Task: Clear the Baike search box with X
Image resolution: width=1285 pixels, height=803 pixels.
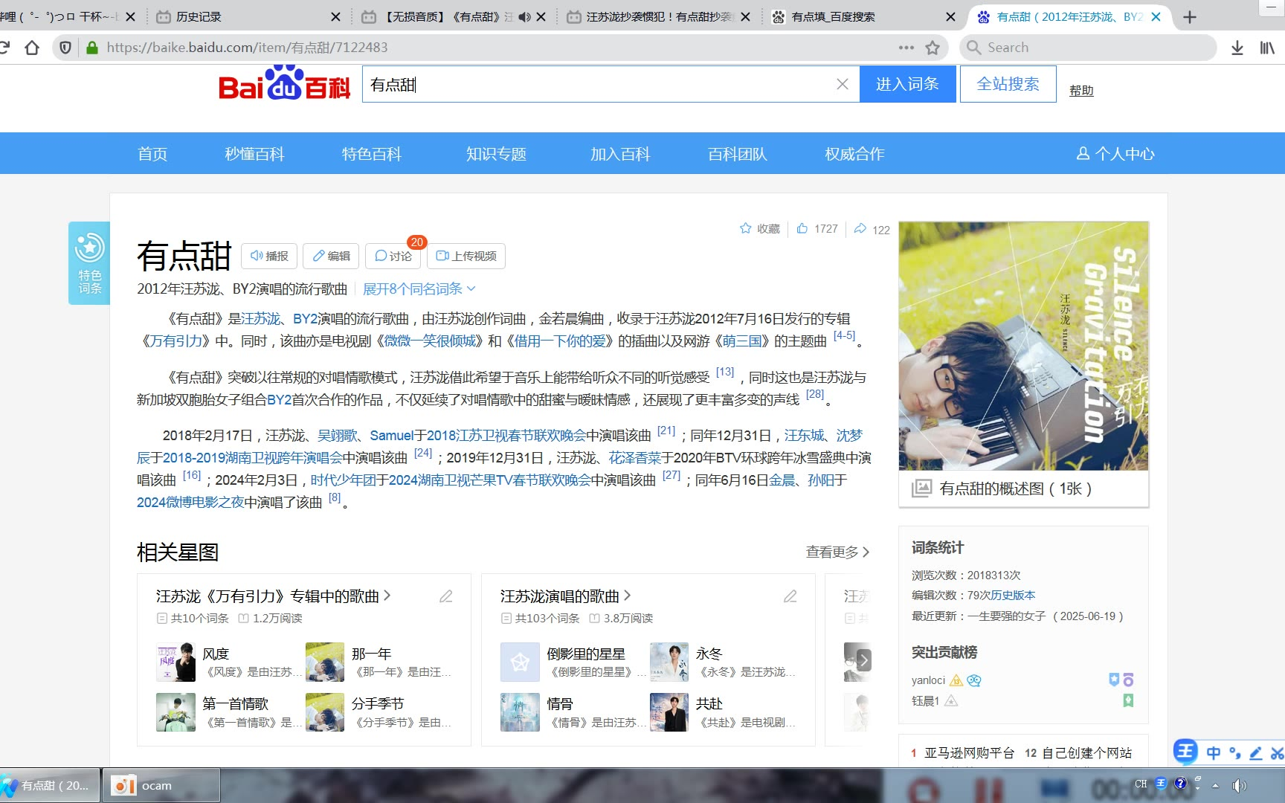Action: [x=842, y=84]
